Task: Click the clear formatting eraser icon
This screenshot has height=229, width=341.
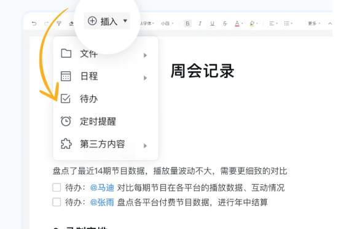Action: pyautogui.click(x=71, y=23)
